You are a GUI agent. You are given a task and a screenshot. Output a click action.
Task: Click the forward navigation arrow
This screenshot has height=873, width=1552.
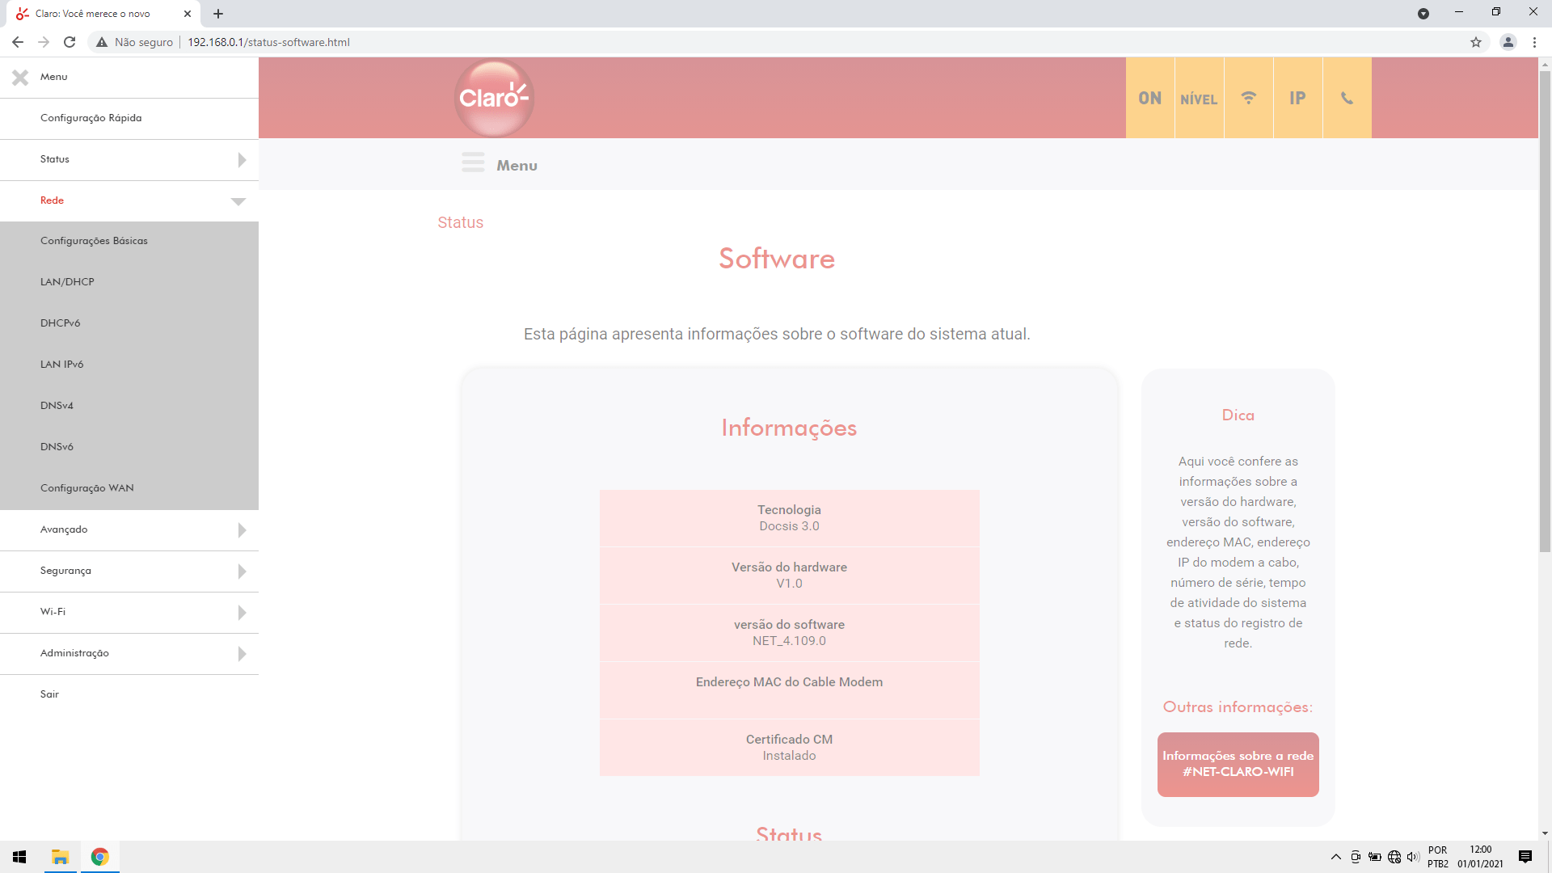[x=44, y=42]
